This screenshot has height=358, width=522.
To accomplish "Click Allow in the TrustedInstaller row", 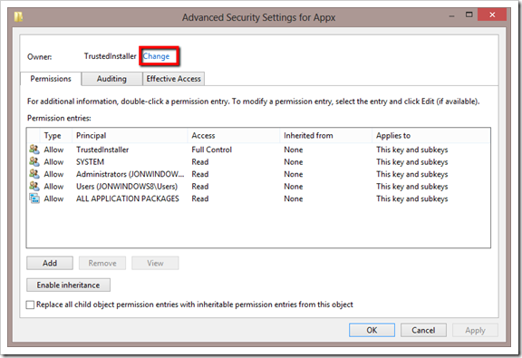I will [x=53, y=150].
